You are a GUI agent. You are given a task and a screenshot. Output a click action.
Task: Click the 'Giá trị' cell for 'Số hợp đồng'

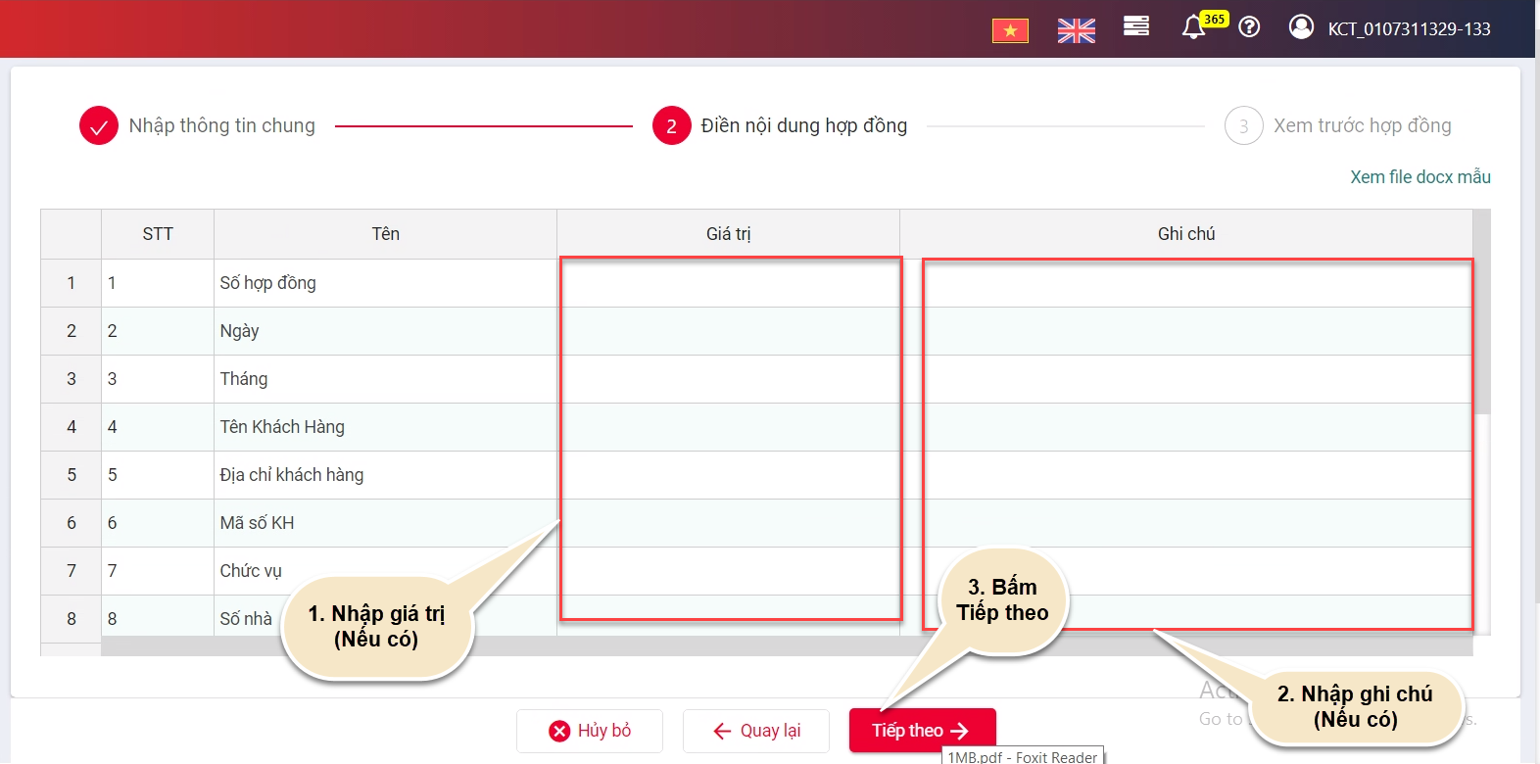point(728,283)
